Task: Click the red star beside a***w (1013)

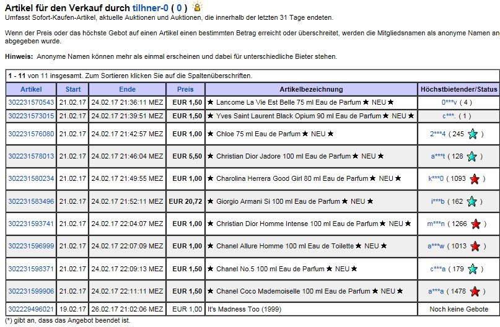Action: click(475, 246)
